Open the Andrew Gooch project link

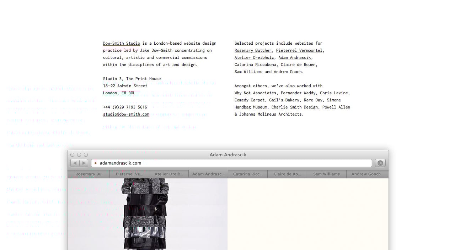288,72
